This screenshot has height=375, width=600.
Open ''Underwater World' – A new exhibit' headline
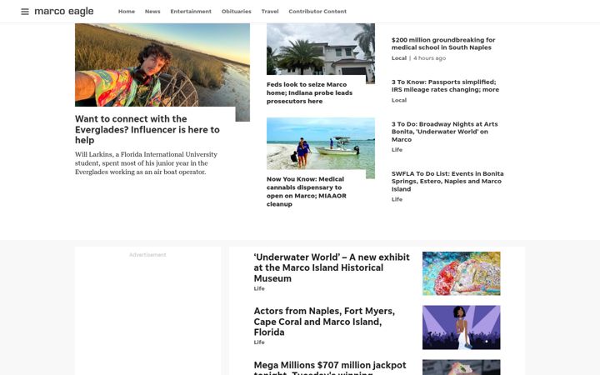click(332, 267)
